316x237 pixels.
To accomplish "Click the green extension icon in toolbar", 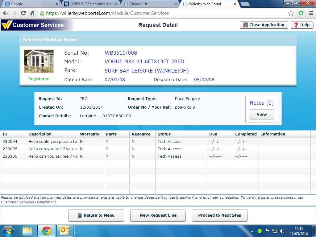I will pyautogui.click(x=301, y=13).
